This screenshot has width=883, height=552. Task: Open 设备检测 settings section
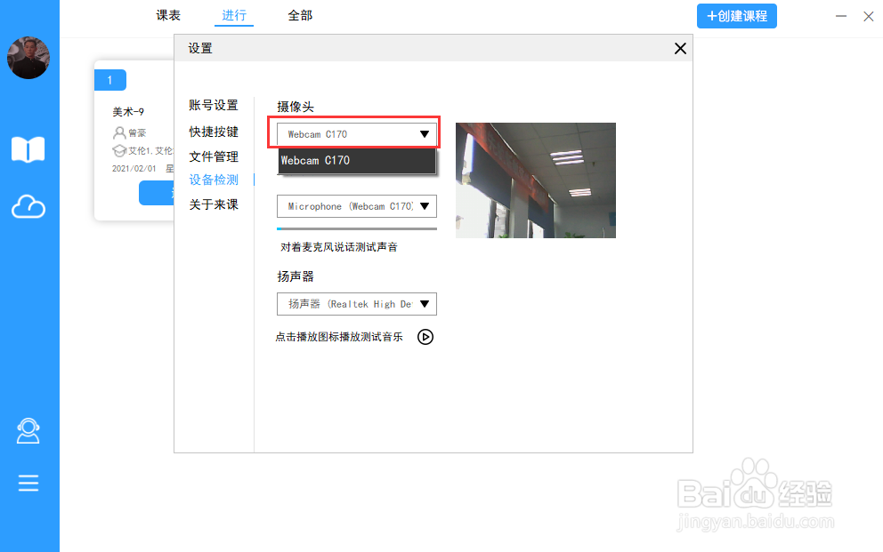pos(214,180)
